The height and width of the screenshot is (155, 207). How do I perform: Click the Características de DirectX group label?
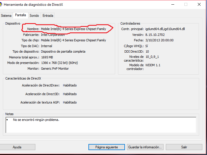[23, 78]
